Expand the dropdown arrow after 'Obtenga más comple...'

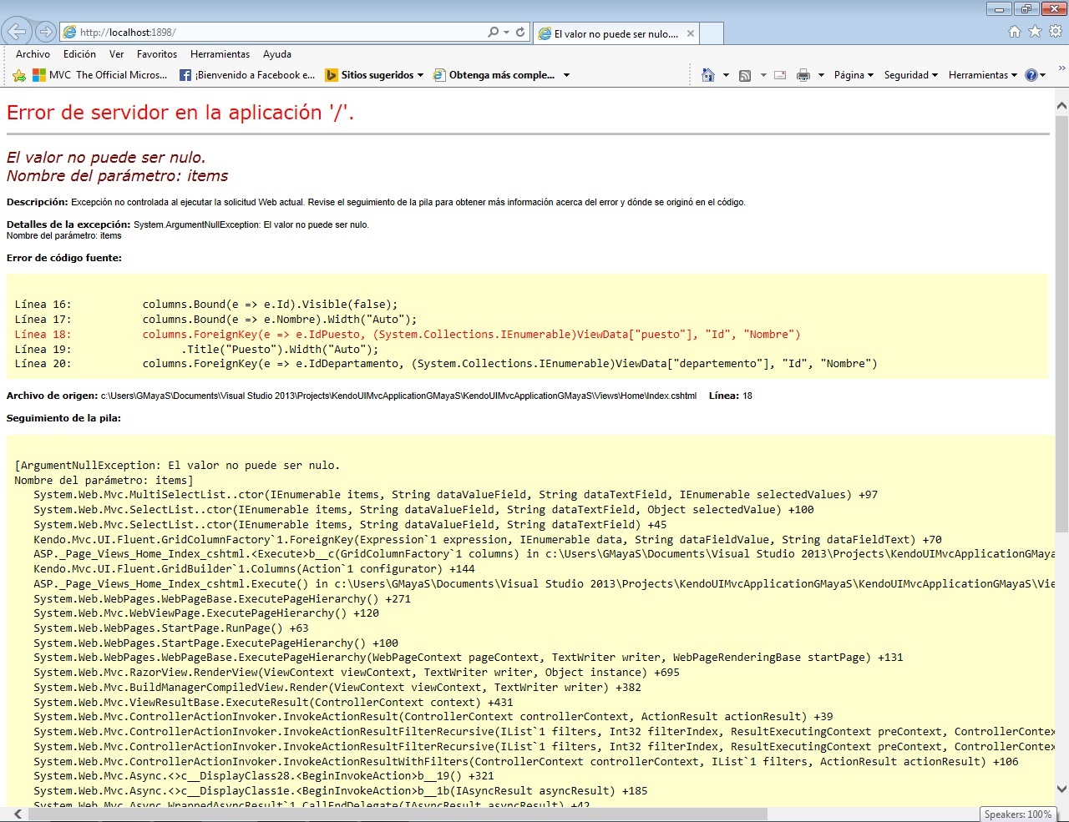pos(566,75)
